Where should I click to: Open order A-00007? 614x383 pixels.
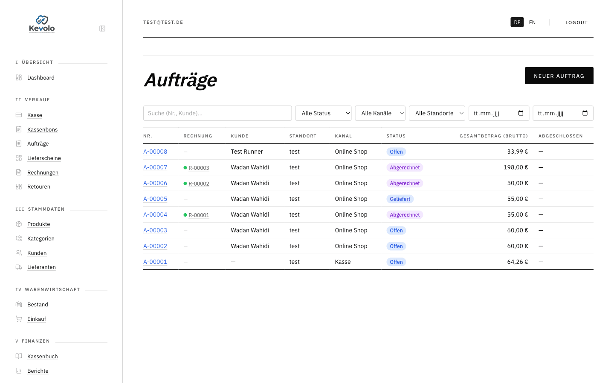pos(155,167)
